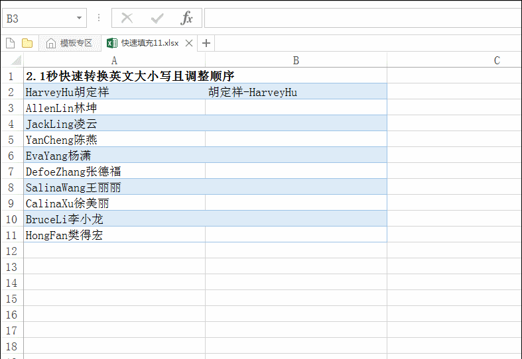Select column A header

point(114,60)
